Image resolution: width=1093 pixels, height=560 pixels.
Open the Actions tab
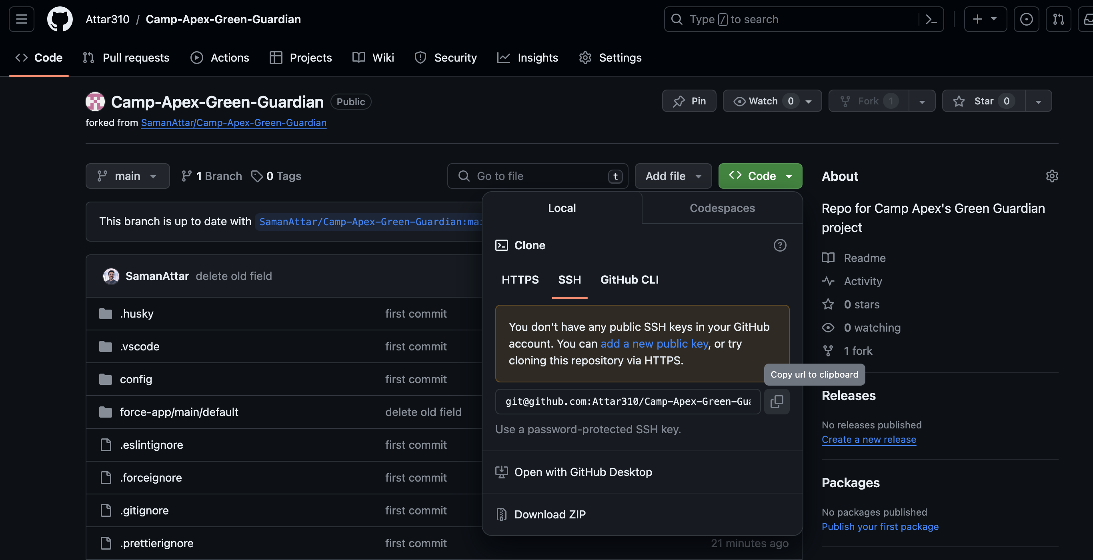(x=220, y=58)
